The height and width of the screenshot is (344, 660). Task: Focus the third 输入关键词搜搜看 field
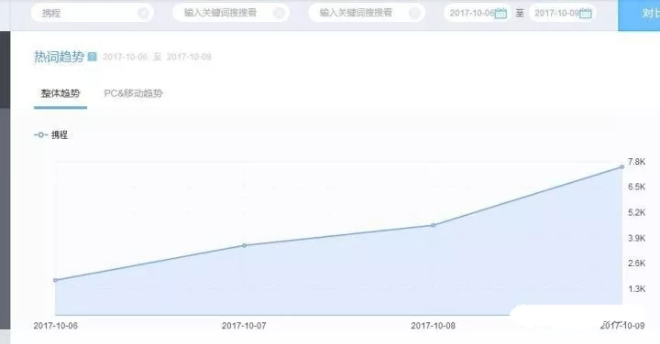tap(367, 13)
